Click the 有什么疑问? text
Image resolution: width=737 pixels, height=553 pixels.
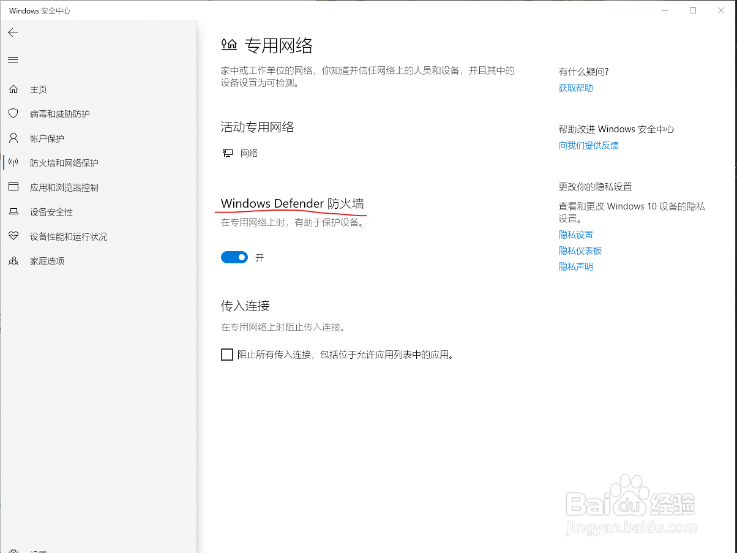(584, 72)
